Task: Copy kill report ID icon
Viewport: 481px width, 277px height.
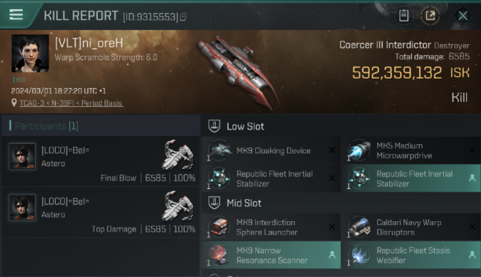Action: pos(184,17)
